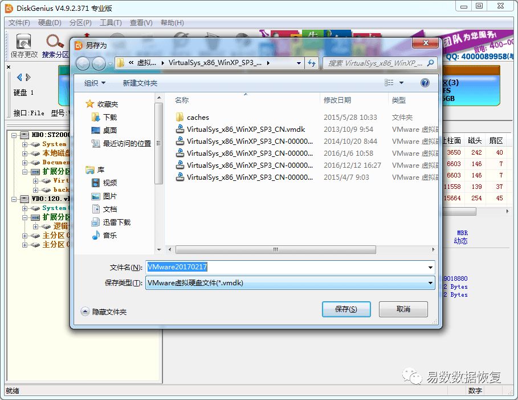Select vmdk file dated 2015/4/7 9:03

[x=244, y=177]
